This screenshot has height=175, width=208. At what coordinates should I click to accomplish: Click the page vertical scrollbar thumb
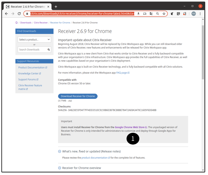pos(203,52)
